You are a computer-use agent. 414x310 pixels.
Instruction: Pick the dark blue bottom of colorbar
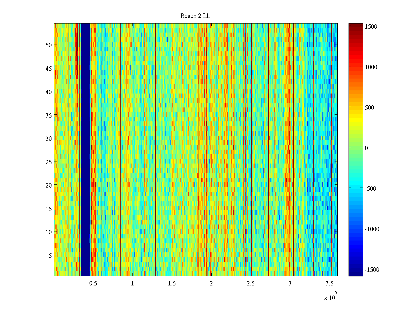coord(356,274)
